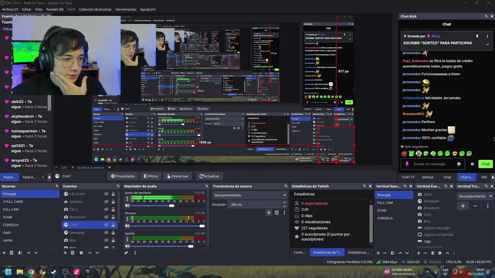Screen dimensions: 495x278
Task: Move source up in Fuentes toolbar
Action: [90, 253]
